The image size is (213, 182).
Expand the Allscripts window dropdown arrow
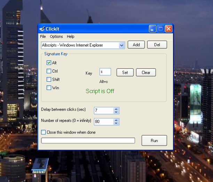pos(121,45)
